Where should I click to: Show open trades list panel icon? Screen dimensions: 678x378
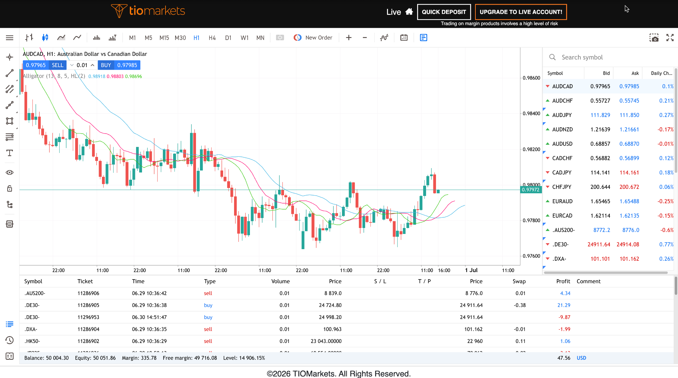click(x=10, y=324)
